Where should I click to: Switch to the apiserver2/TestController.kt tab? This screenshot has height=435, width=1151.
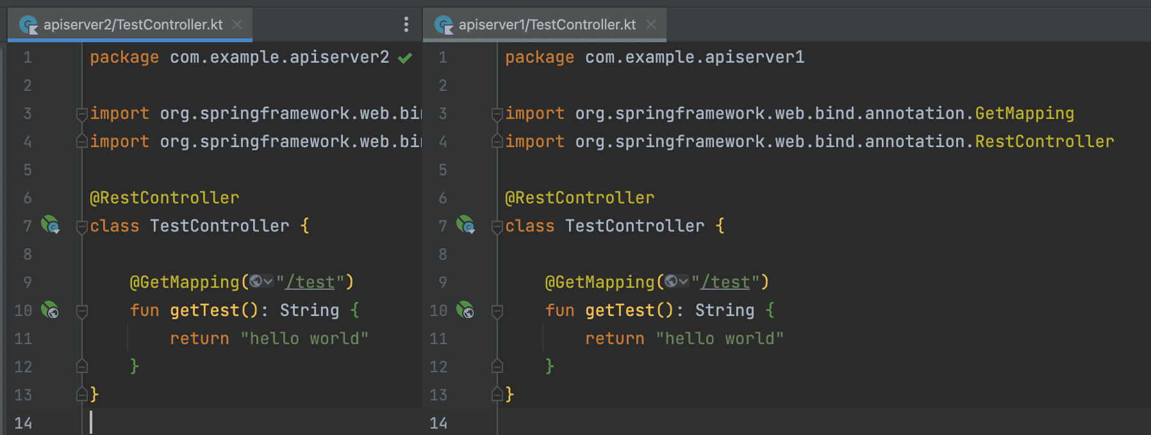tap(133, 25)
